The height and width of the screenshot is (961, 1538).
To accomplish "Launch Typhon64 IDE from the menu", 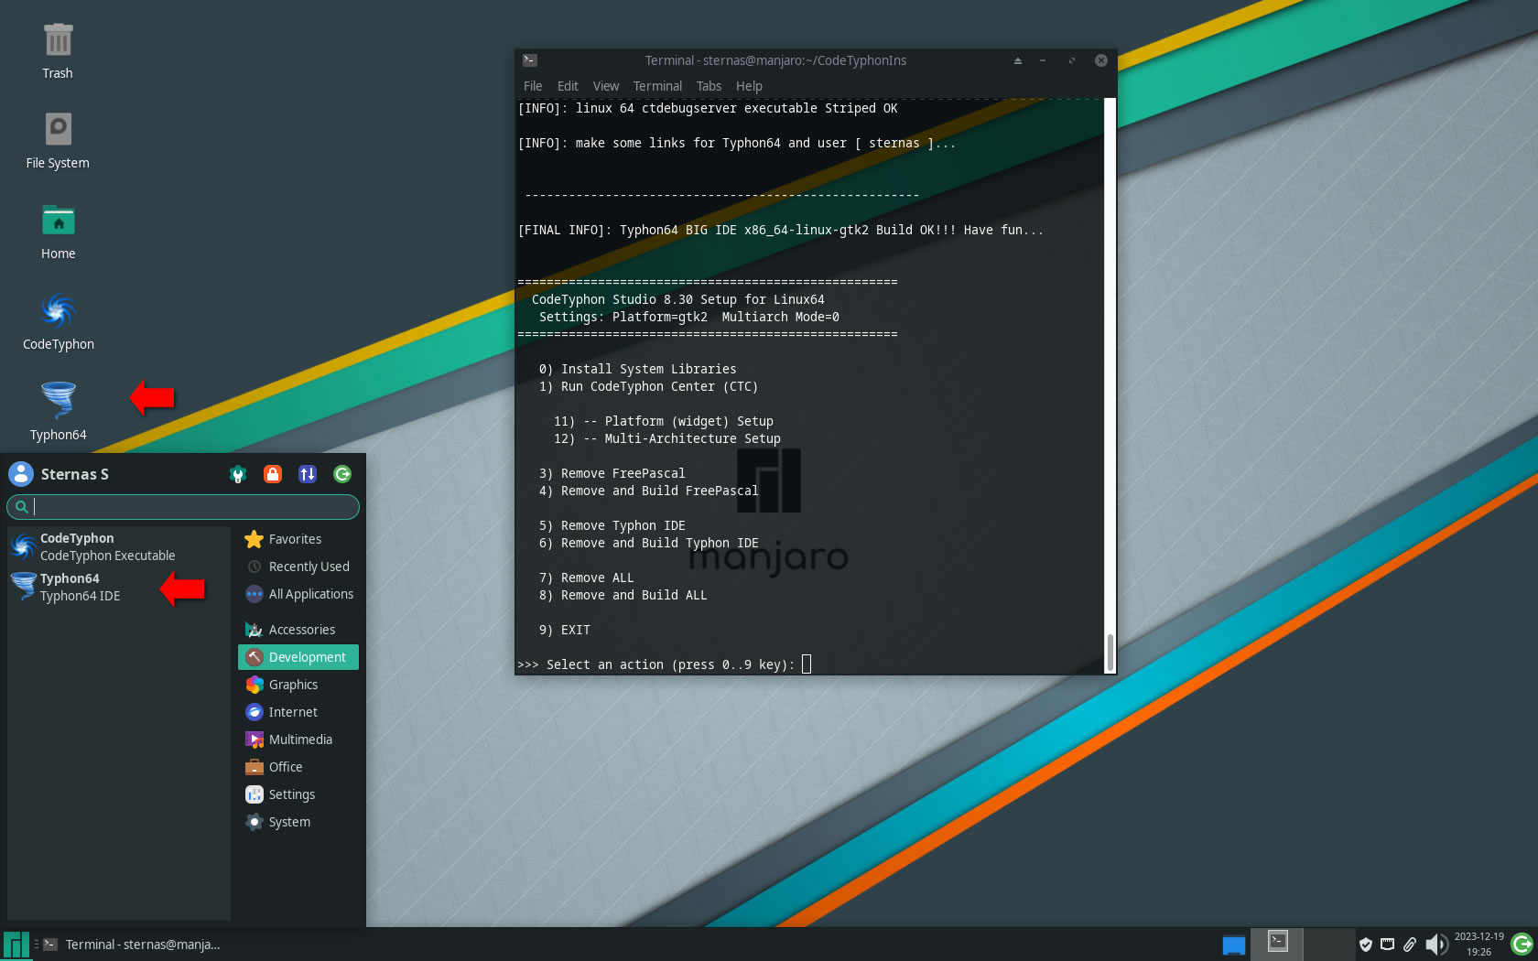I will coord(117,587).
